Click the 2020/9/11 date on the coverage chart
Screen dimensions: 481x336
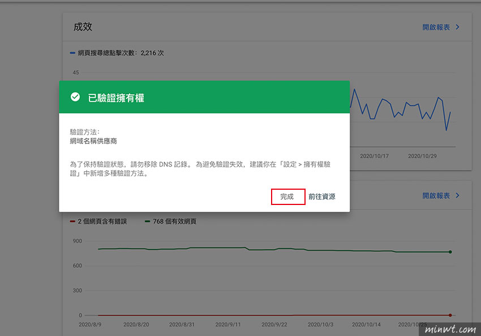click(228, 324)
